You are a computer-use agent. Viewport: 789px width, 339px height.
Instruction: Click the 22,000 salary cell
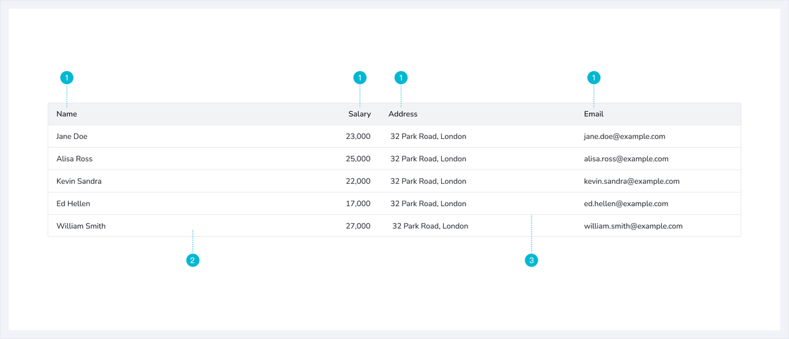(x=357, y=181)
